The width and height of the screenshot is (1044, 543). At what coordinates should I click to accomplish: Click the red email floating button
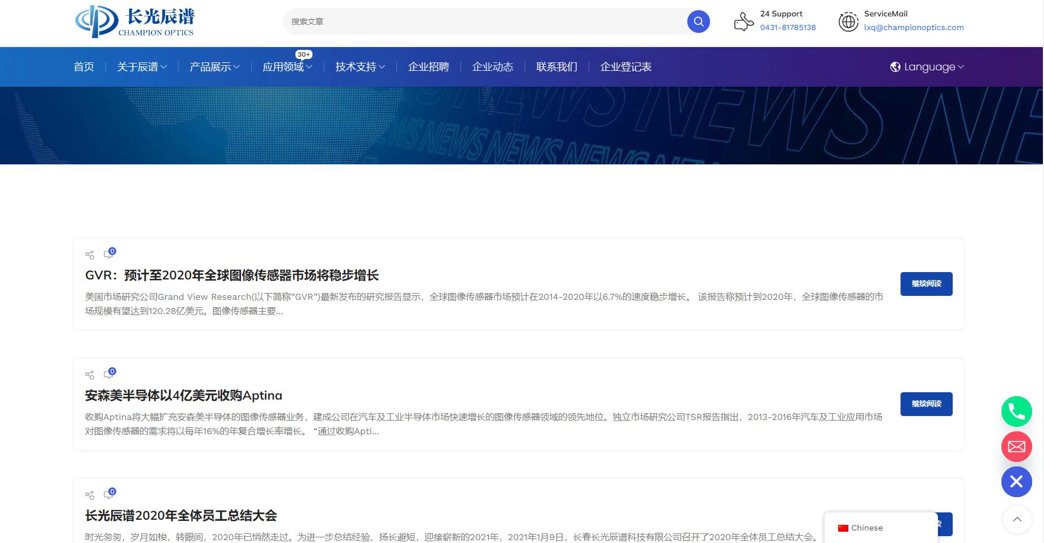[x=1016, y=447]
